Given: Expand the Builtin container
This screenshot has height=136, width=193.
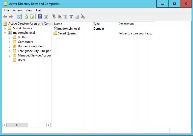Looking at the screenshot, I should click(x=10, y=37).
